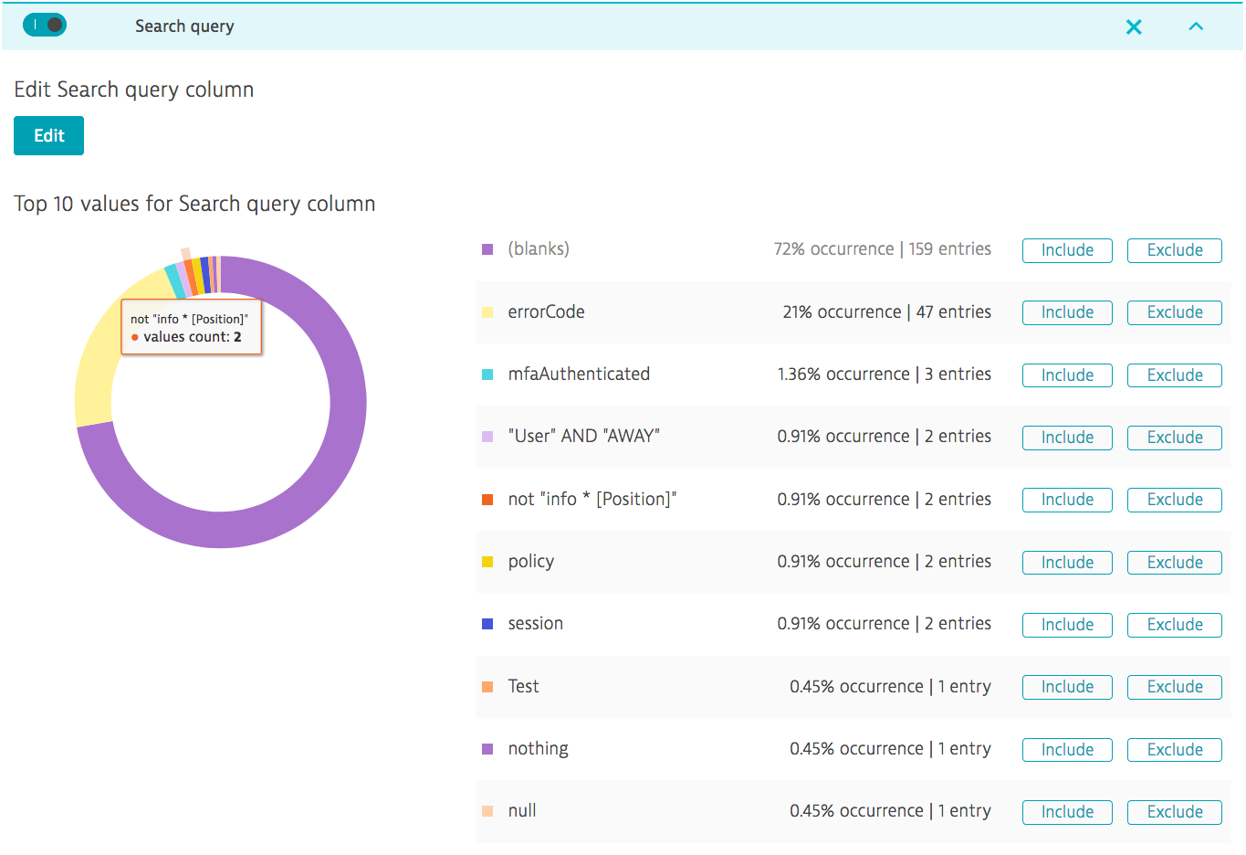
Task: Exclude errorCode entries
Action: [1175, 312]
